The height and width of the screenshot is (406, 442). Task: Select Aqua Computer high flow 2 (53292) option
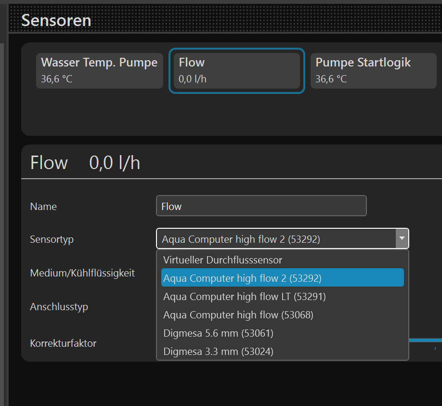coord(283,278)
